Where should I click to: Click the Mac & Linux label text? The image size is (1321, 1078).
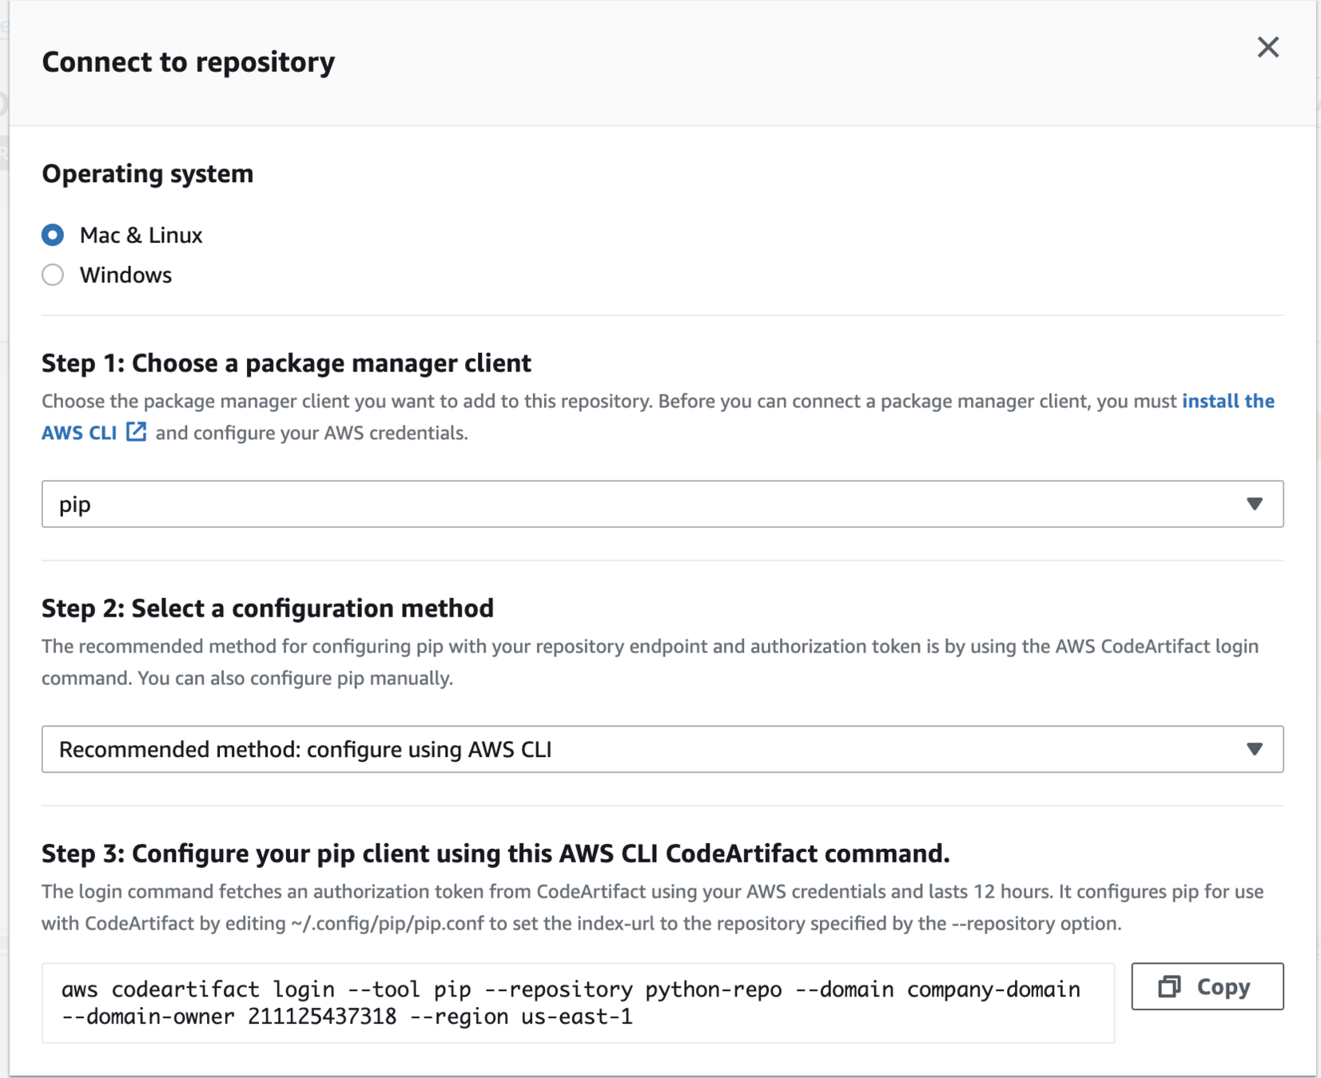141,235
